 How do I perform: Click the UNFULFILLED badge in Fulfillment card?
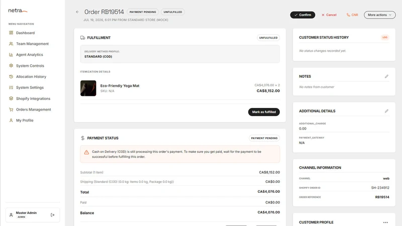pos(268,38)
